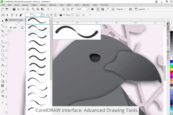Toggle Show Guidelines button
This screenshot has height=115, width=173.
pos(107,9)
